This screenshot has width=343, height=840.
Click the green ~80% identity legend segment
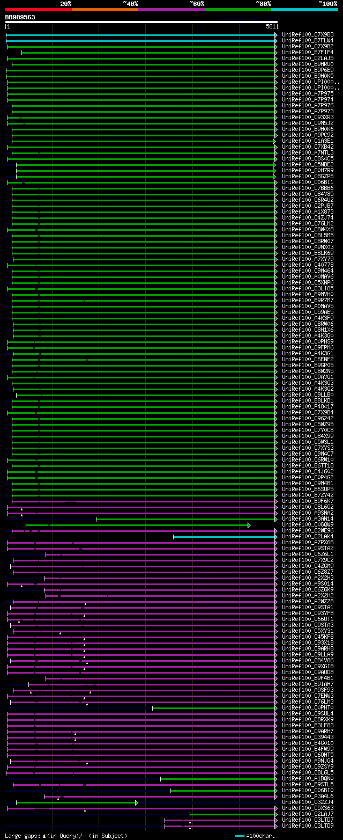tap(237, 9)
